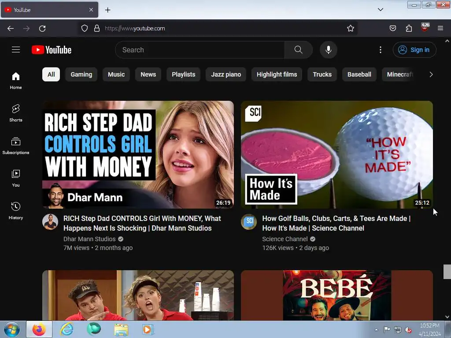Image resolution: width=451 pixels, height=338 pixels.
Task: Open YouTube settings three-dot menu
Action: pos(380,50)
